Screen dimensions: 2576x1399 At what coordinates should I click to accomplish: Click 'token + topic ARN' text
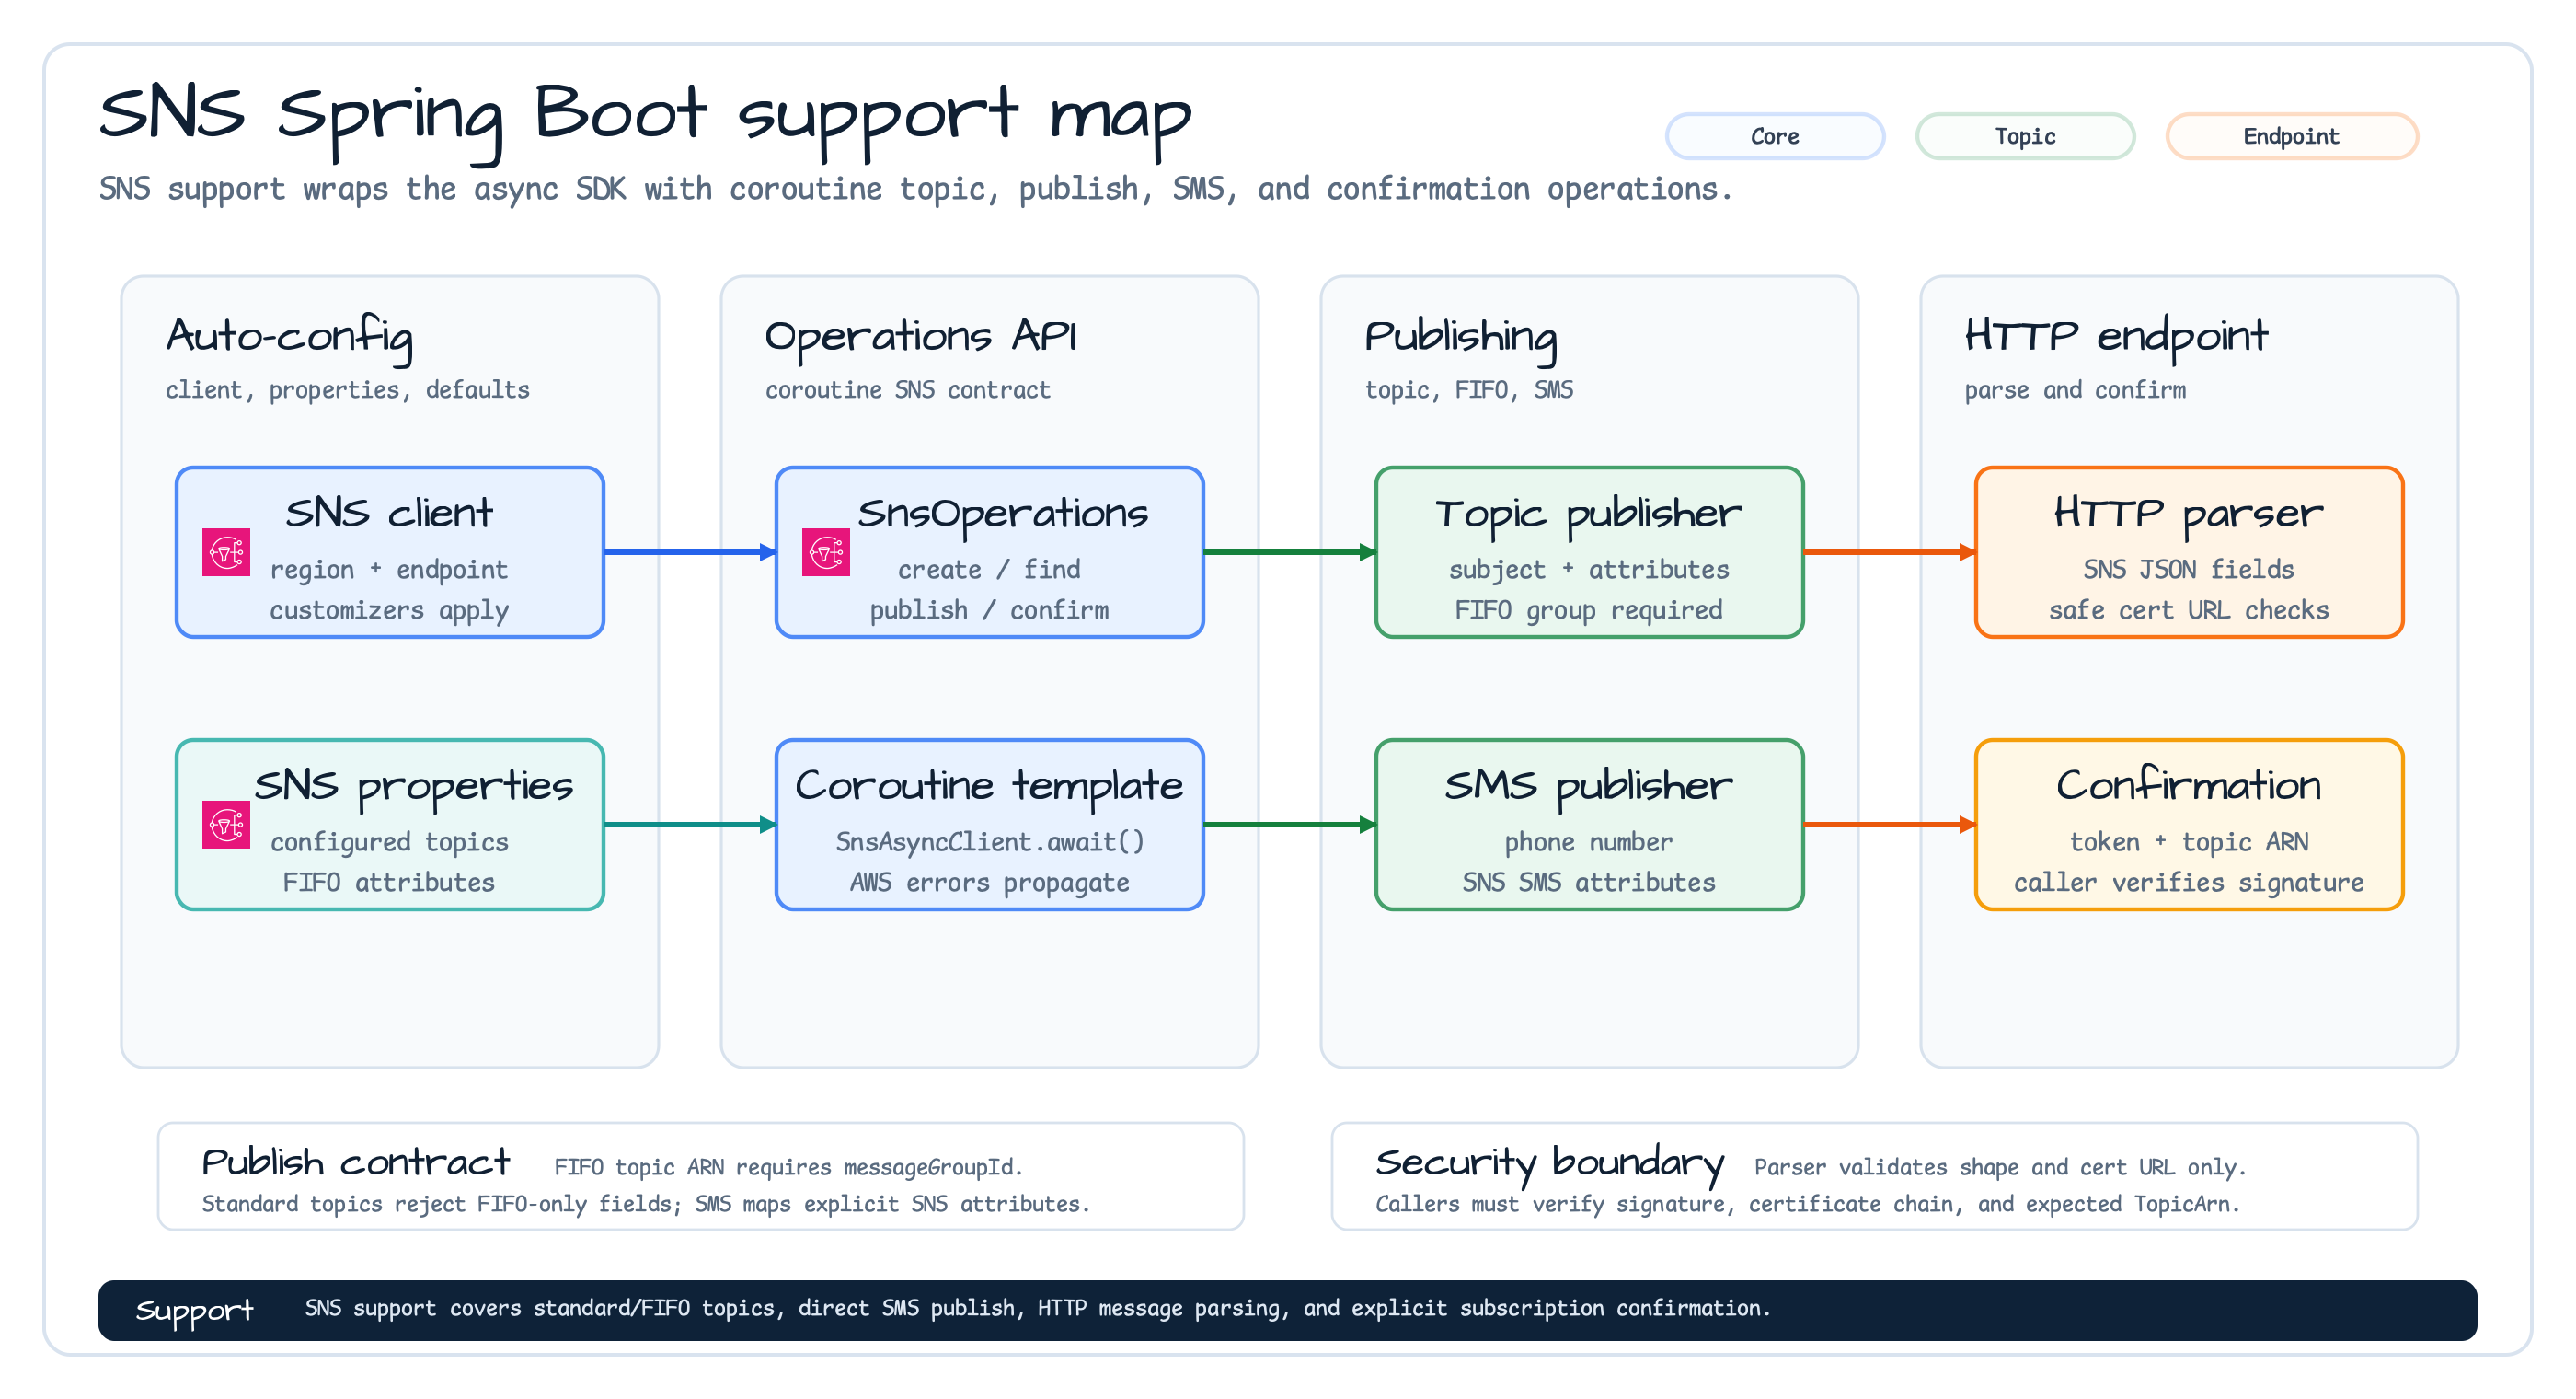(2188, 842)
